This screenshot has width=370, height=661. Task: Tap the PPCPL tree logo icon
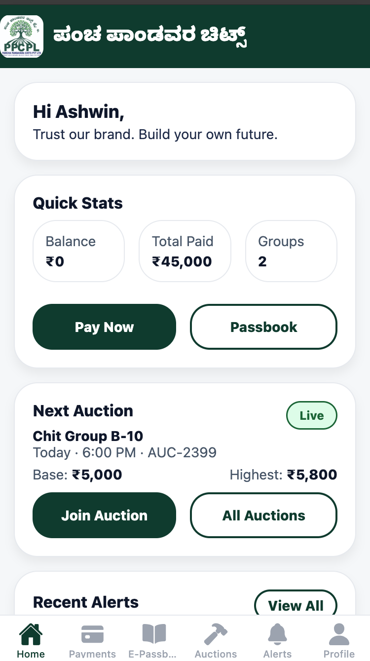(x=22, y=37)
